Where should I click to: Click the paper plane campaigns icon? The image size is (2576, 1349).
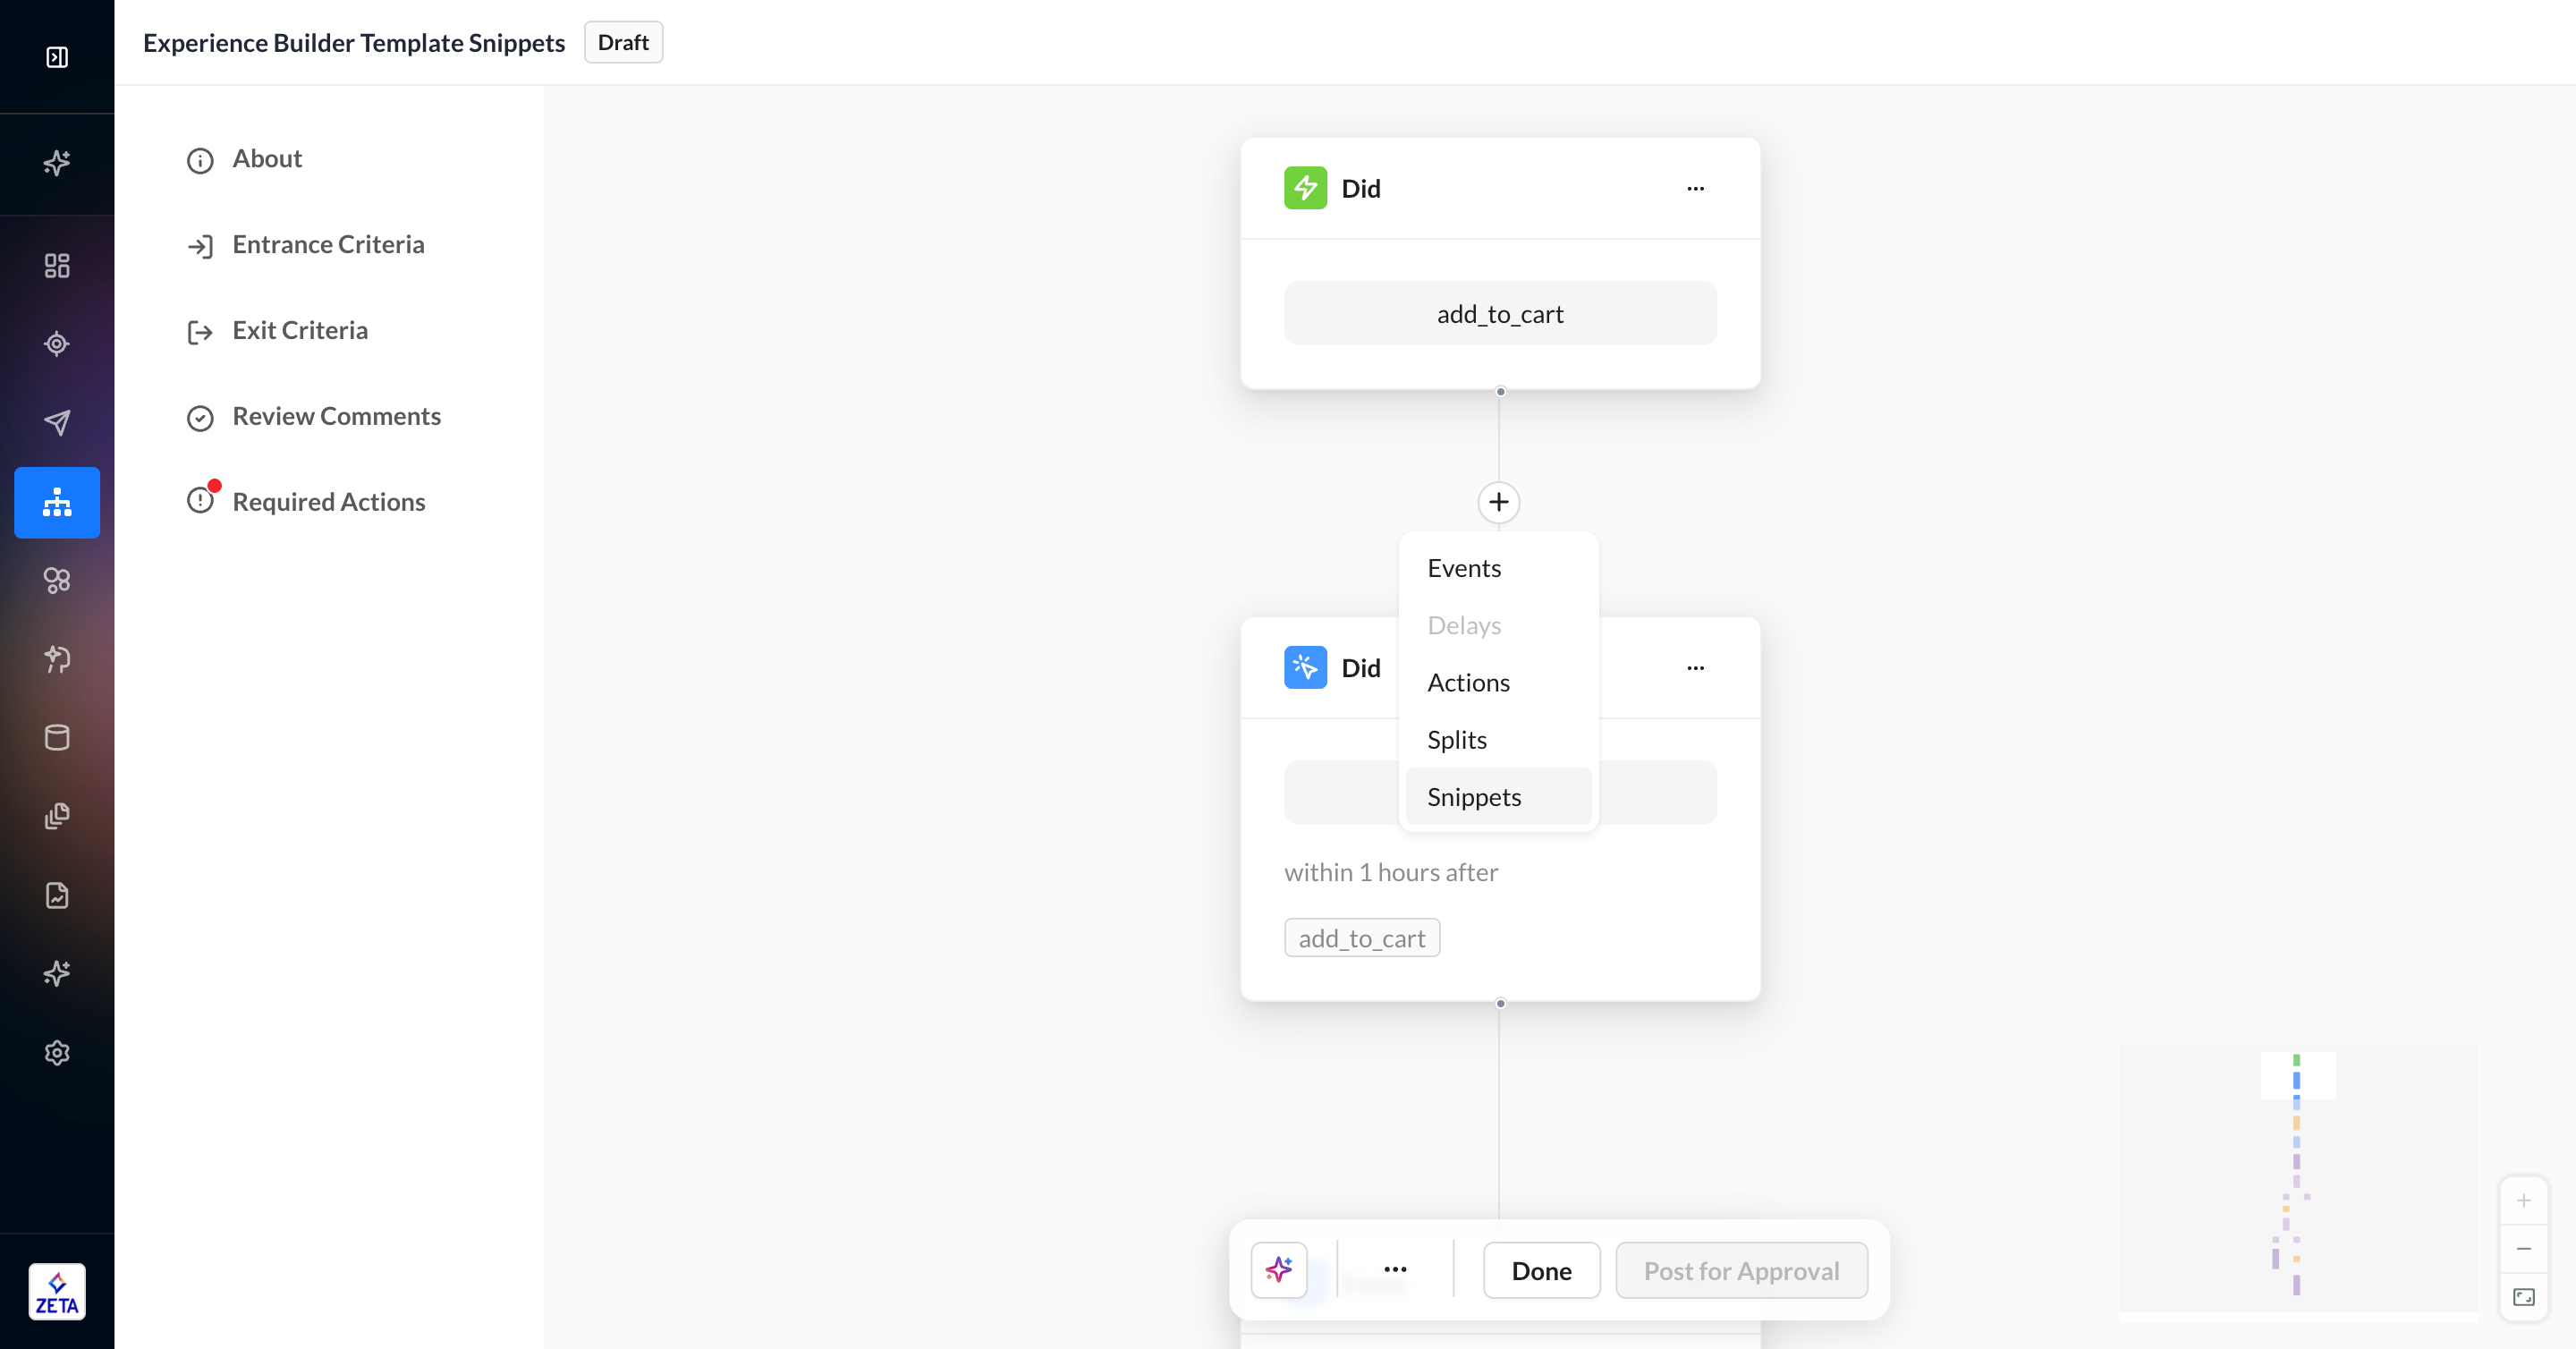pyautogui.click(x=57, y=422)
